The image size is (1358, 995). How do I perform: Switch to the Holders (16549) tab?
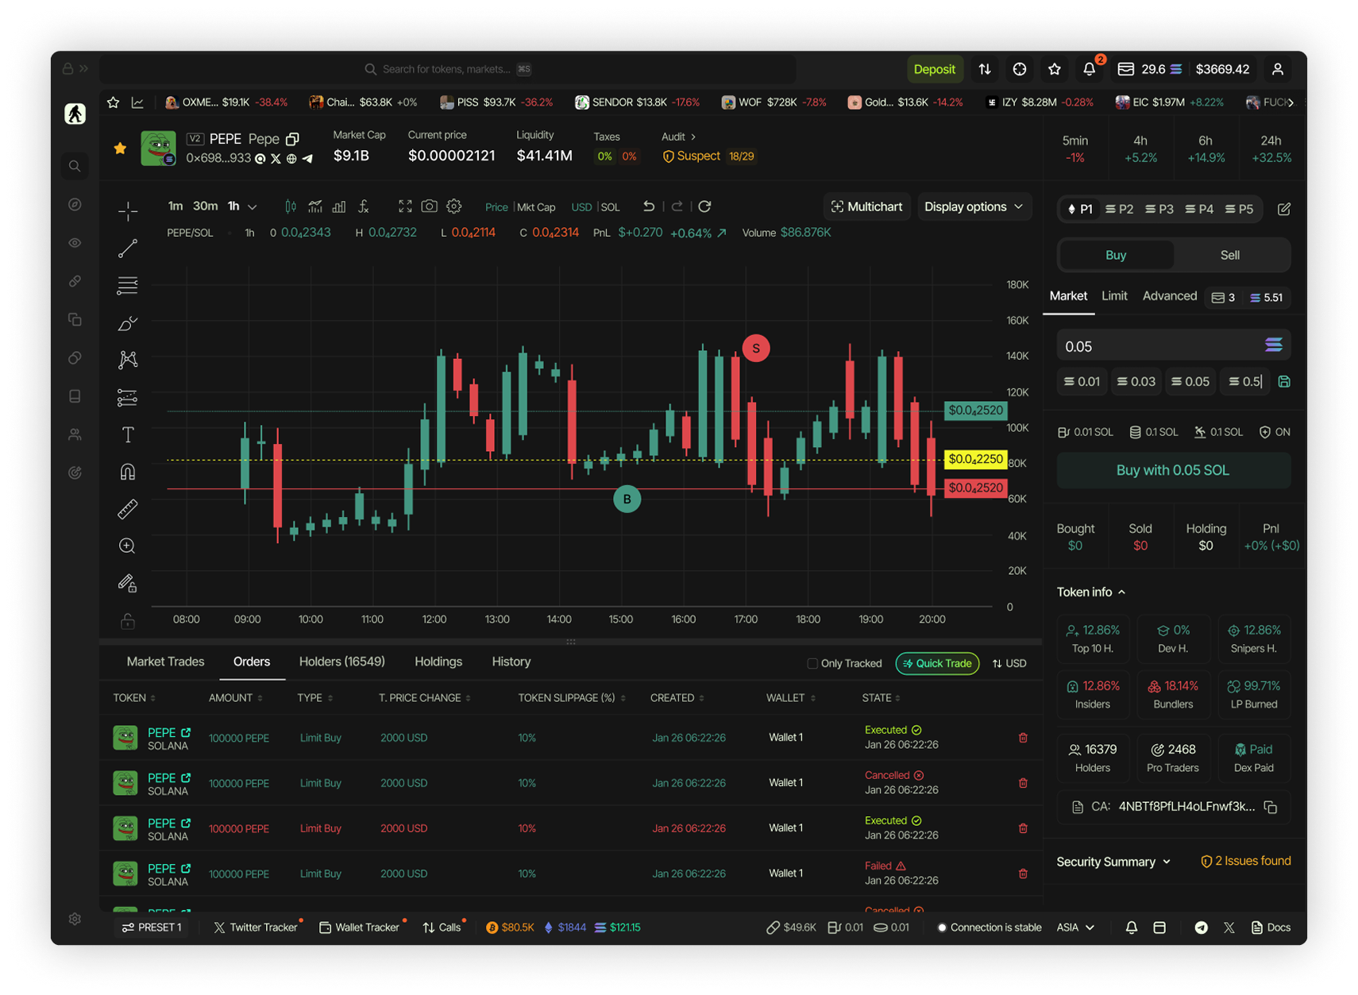tap(341, 661)
